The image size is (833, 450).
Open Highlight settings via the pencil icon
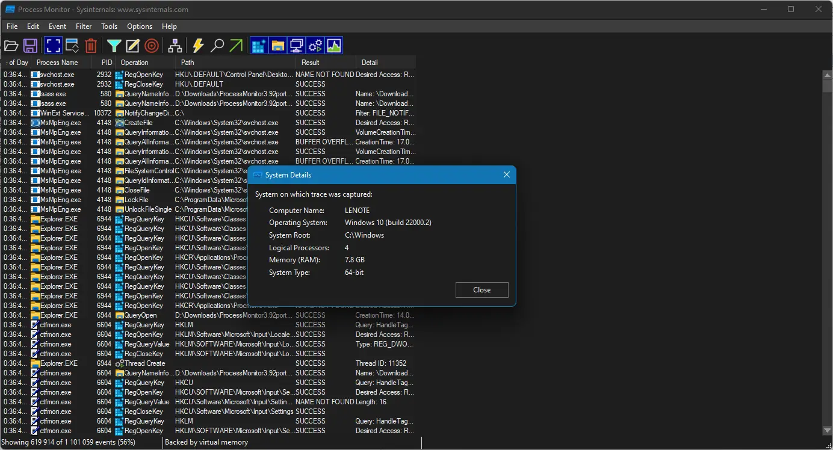[x=132, y=46]
